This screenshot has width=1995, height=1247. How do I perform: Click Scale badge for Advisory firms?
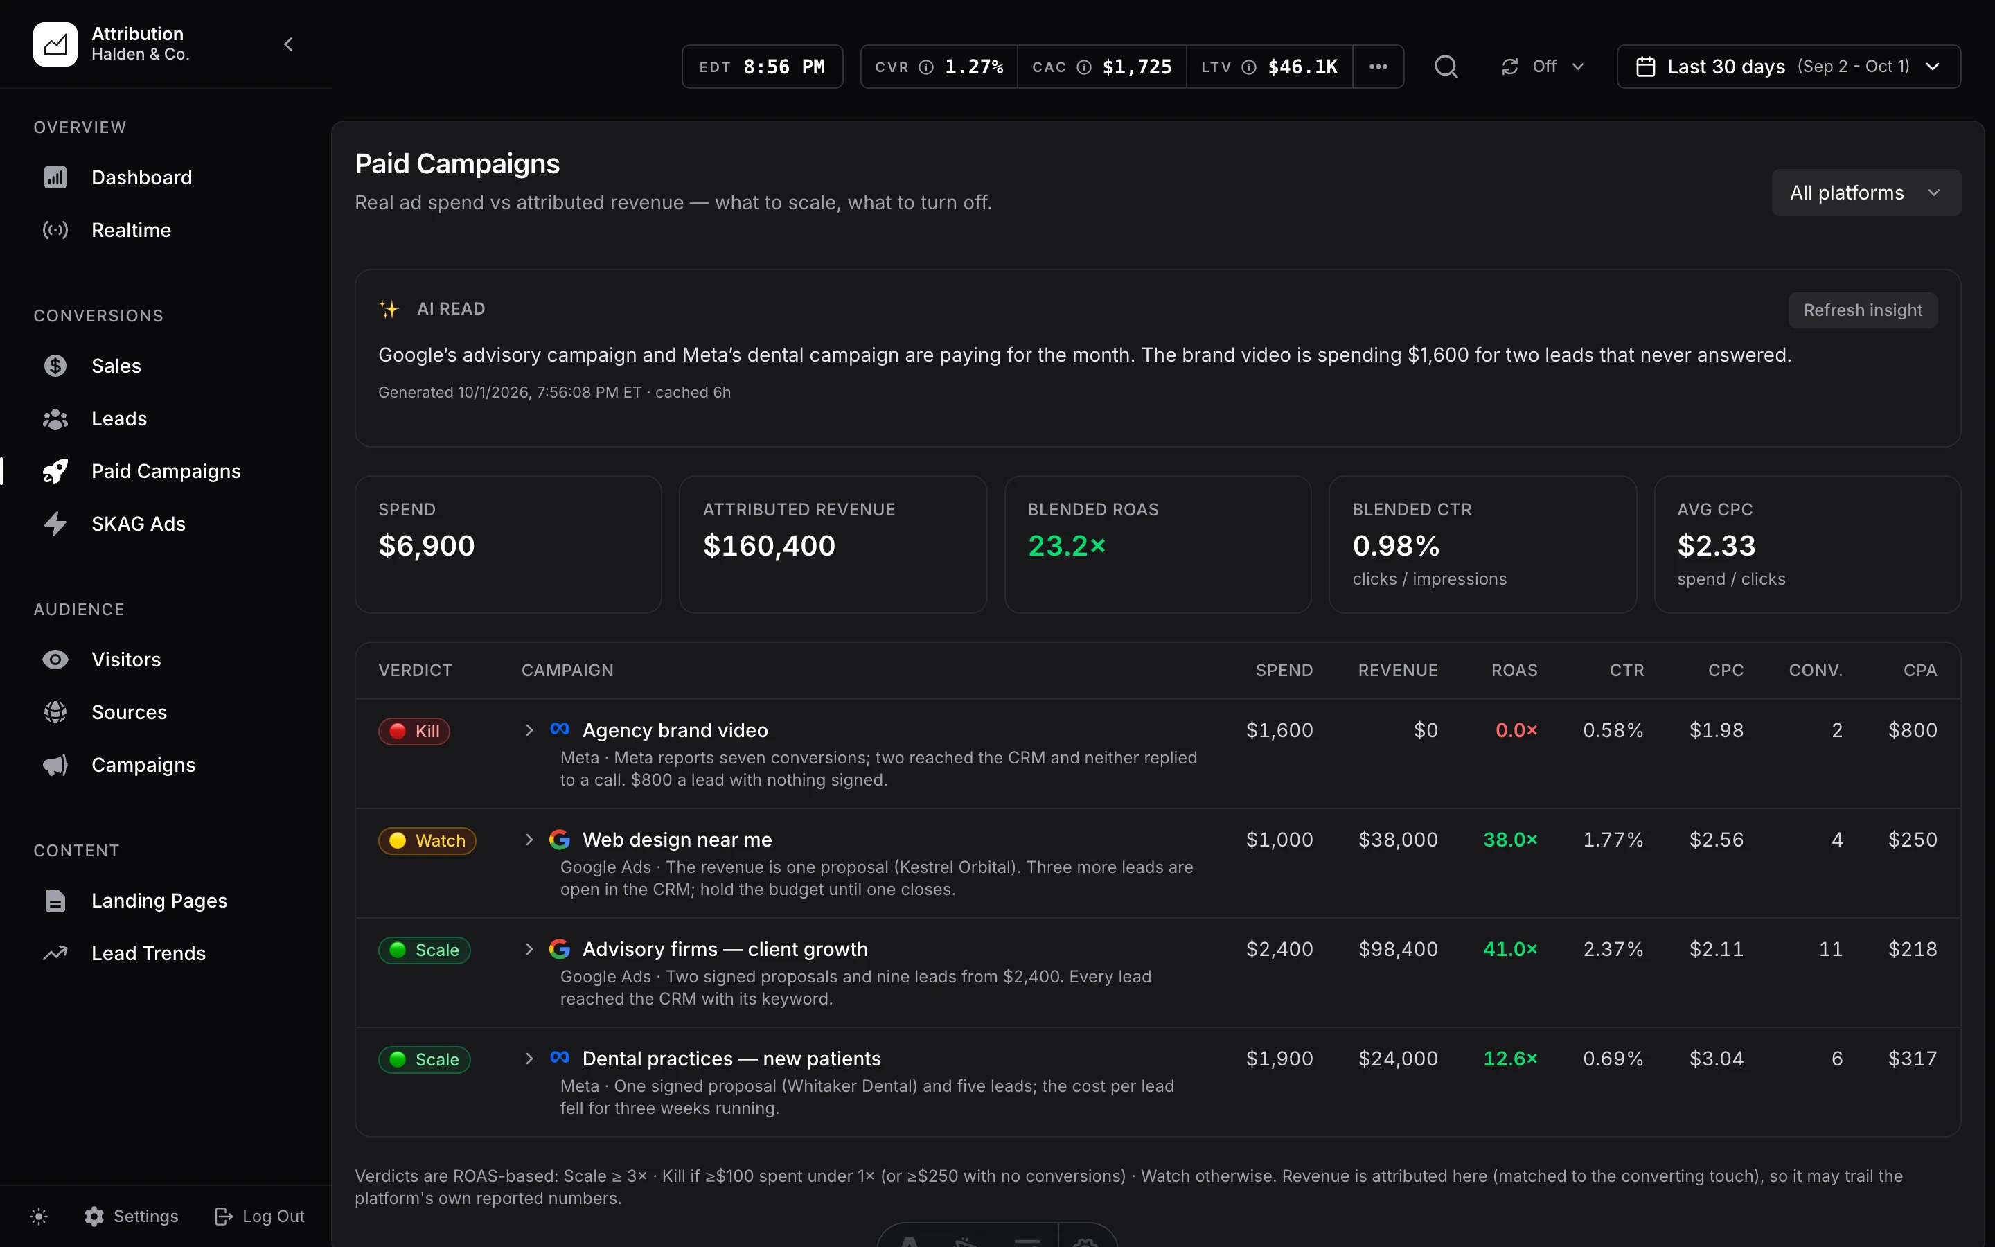point(424,950)
